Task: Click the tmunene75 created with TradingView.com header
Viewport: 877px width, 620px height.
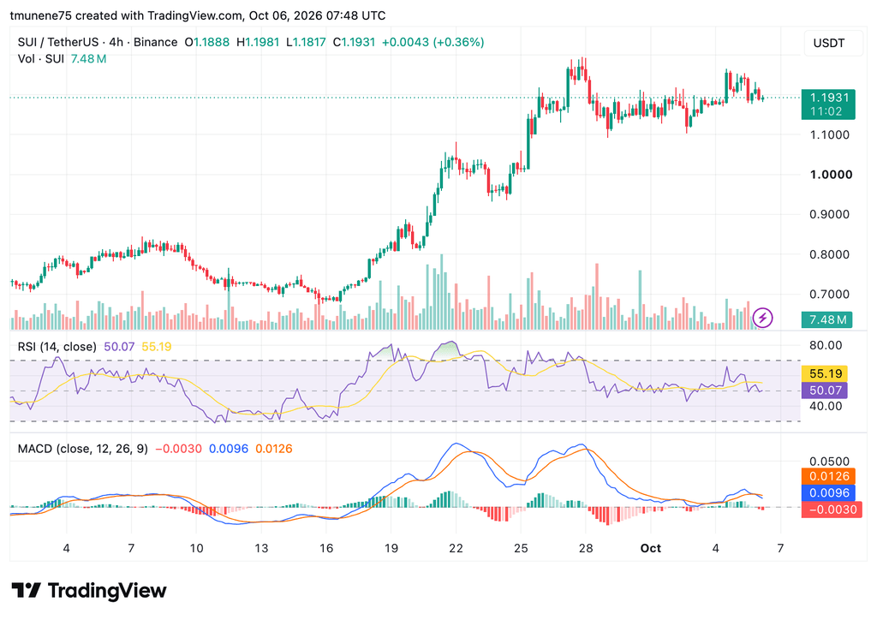Action: pos(198,15)
